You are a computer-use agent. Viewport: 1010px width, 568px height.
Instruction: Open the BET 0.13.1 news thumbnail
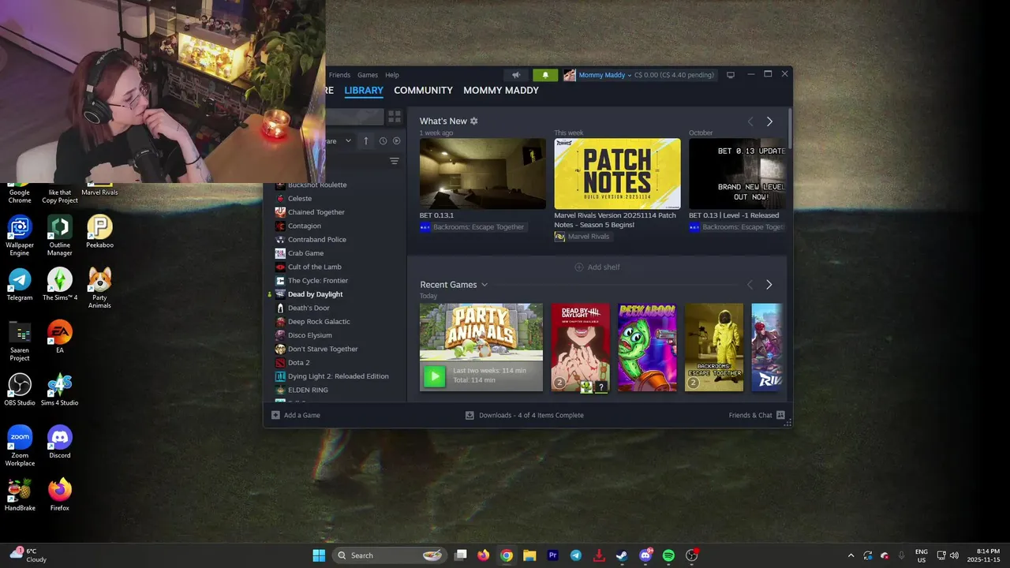(483, 174)
